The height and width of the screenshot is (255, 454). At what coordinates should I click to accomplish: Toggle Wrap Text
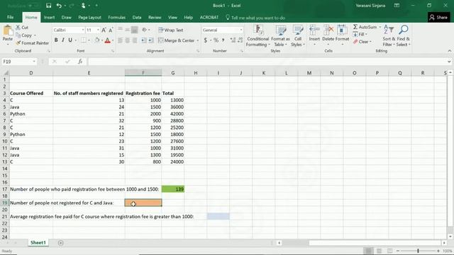(x=171, y=30)
